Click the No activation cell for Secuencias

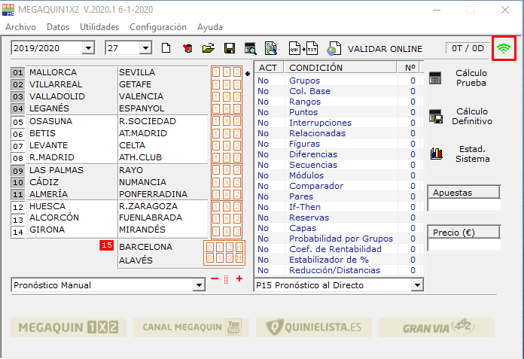pyautogui.click(x=263, y=165)
